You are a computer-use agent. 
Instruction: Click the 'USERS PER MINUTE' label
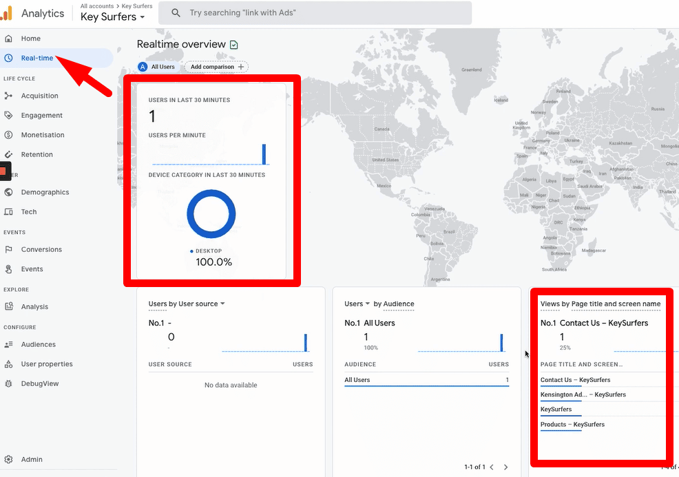tap(177, 135)
